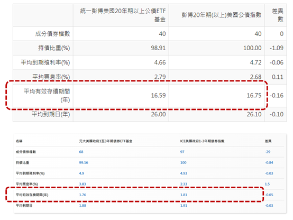Image resolution: width=293 pixels, height=220 pixels.
Task: Select '平均票息率(%)' label in 元大 table
Action: 27,184
